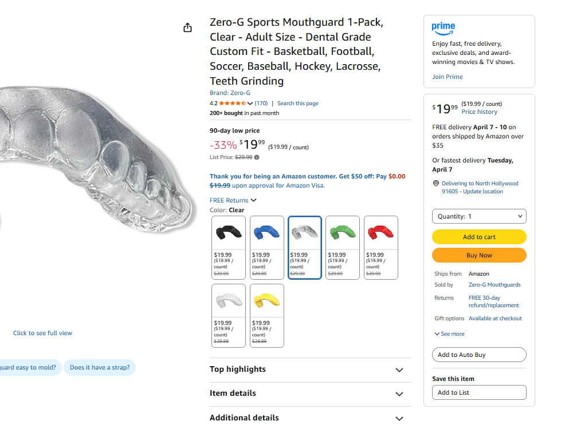
Task: Click the Buy Now button
Action: [x=479, y=255]
